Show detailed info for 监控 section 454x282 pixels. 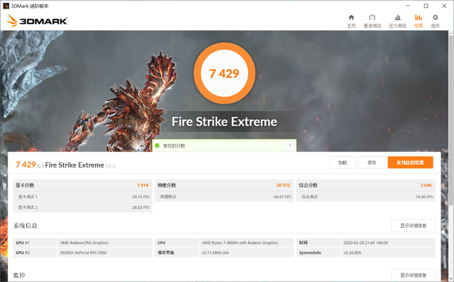tap(413, 275)
